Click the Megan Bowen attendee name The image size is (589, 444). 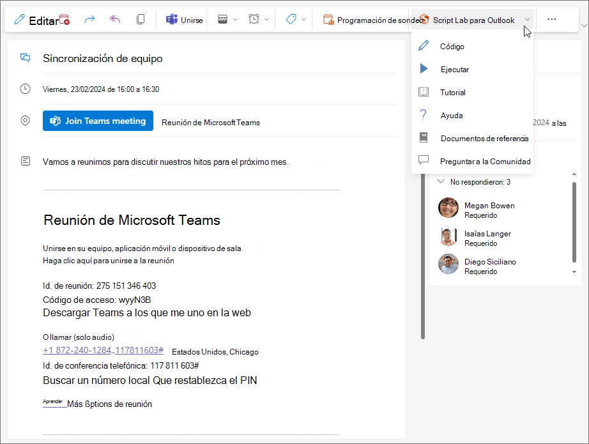489,206
